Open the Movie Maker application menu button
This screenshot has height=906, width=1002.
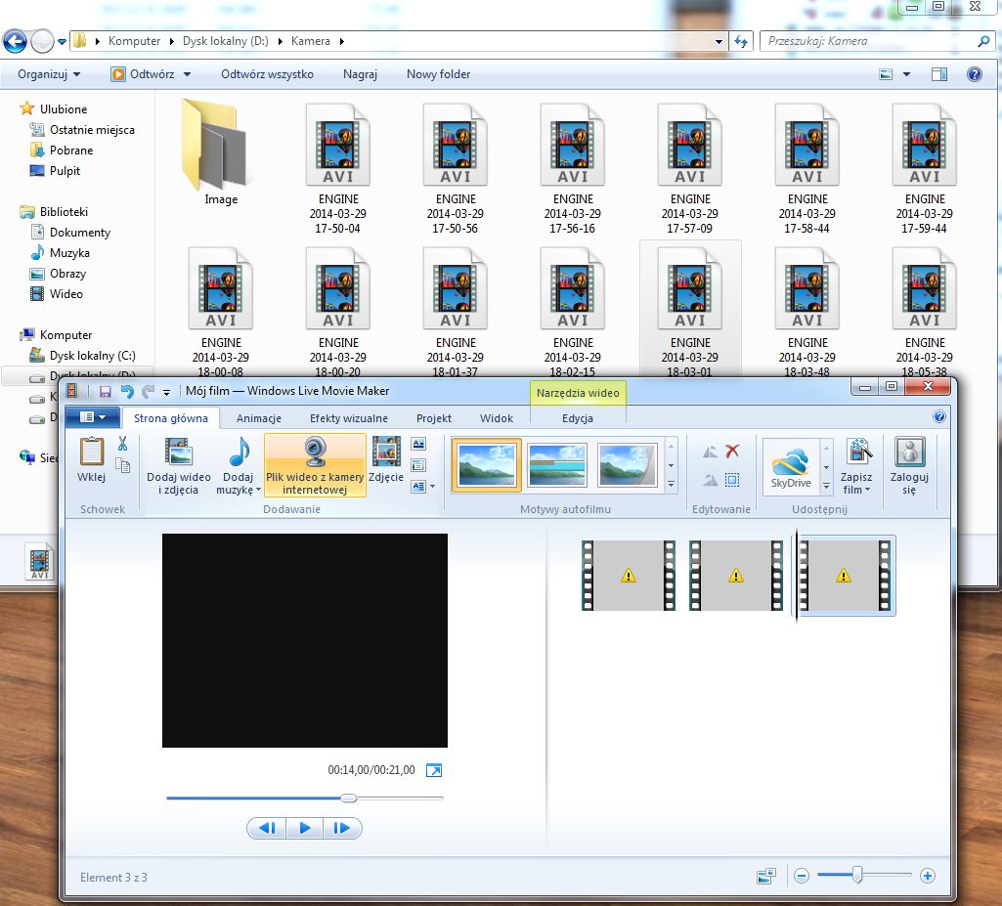(93, 417)
